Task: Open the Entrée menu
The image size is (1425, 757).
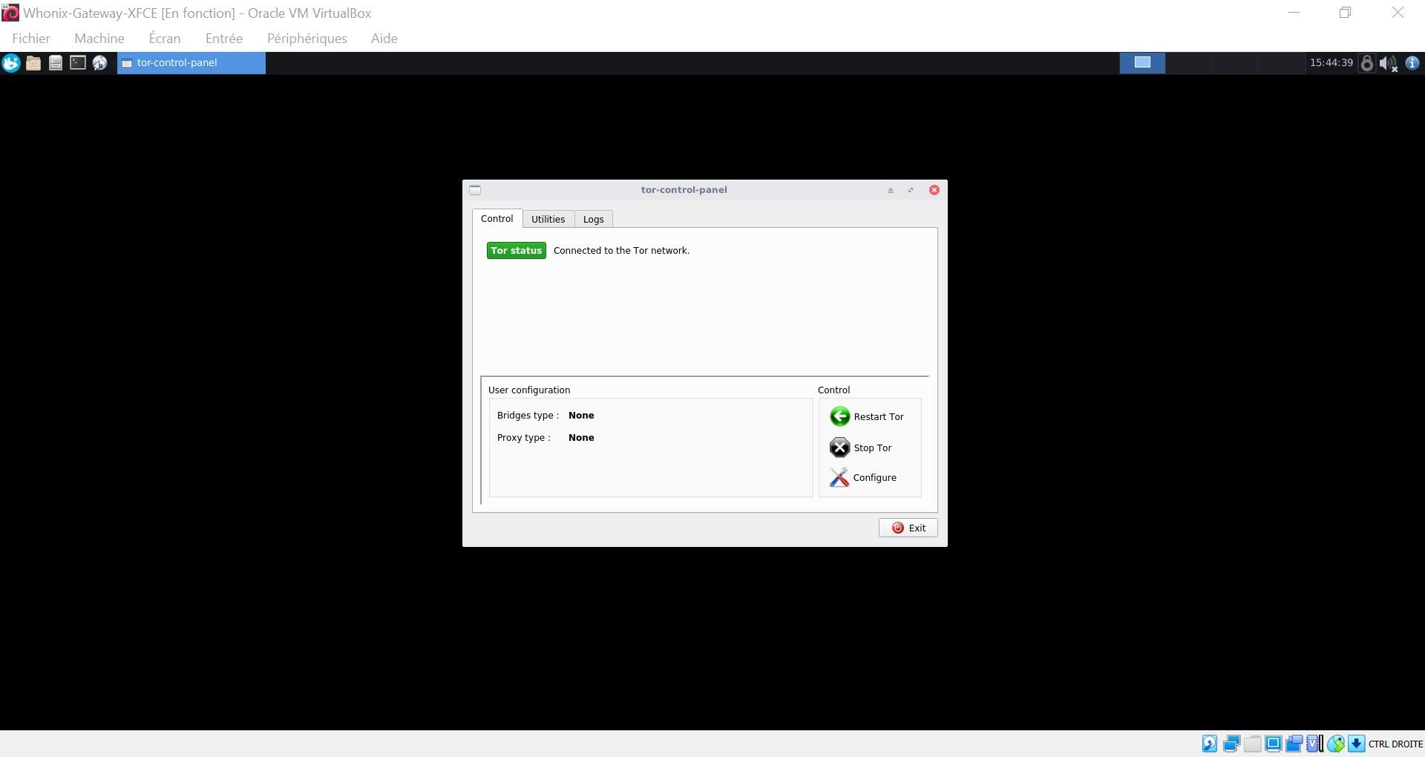Action: coord(224,39)
